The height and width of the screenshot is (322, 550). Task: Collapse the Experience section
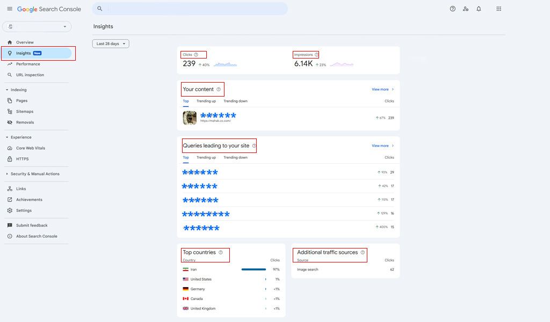[x=7, y=137]
